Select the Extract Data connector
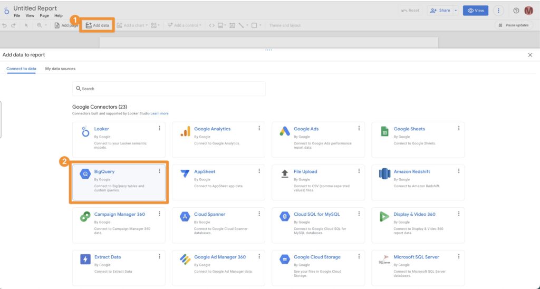540x289 pixels. 119,268
